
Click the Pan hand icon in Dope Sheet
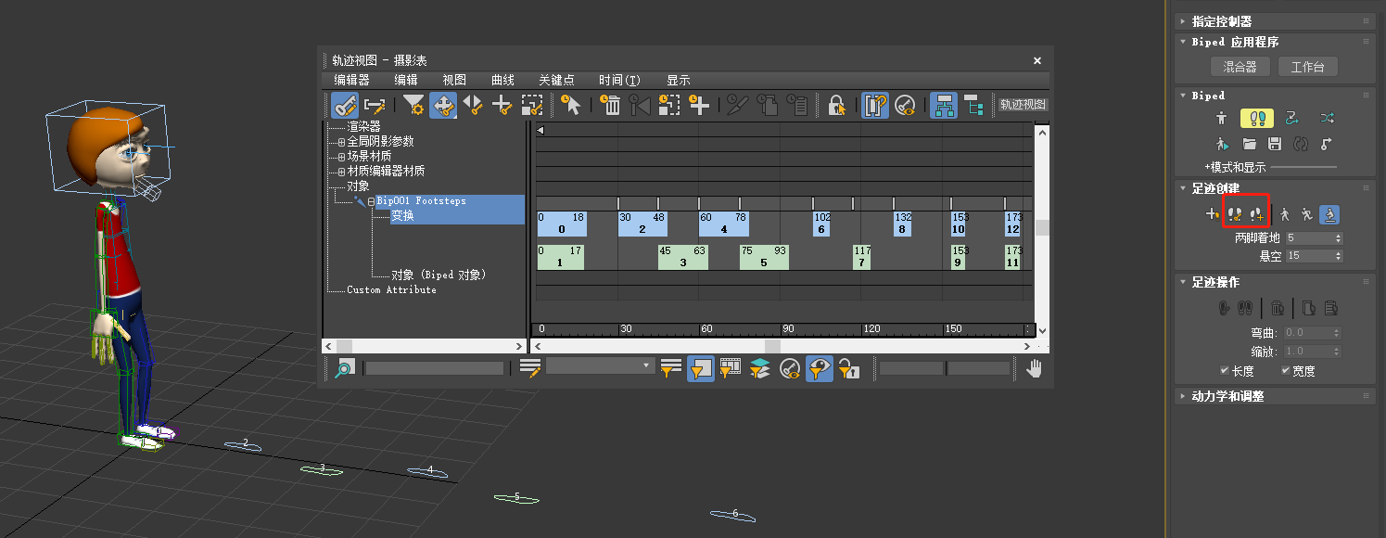[1034, 368]
